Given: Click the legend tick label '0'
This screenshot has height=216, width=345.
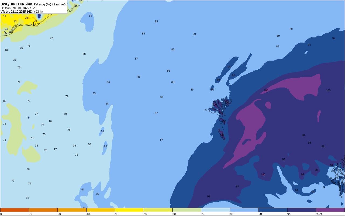Looking at the screenshot, I should pos(1,214).
